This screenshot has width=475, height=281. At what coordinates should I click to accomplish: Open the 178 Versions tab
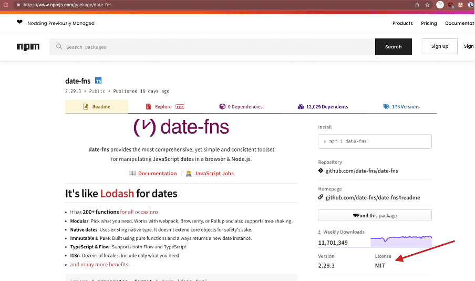click(x=402, y=107)
